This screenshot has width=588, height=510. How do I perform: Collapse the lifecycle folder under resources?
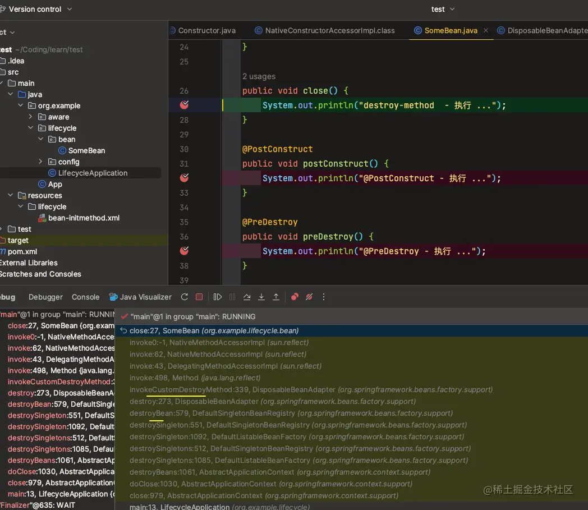(x=21, y=206)
